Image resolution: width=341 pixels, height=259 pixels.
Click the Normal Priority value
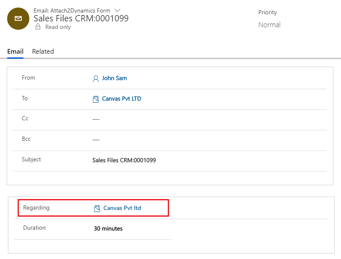[269, 25]
